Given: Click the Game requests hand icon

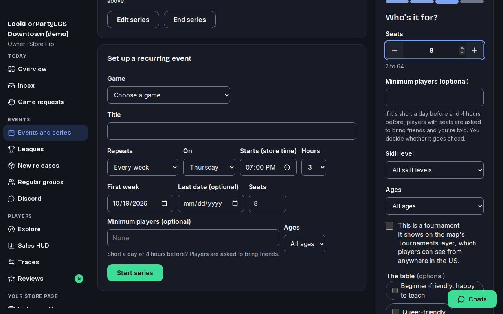Looking at the screenshot, I should point(11,102).
